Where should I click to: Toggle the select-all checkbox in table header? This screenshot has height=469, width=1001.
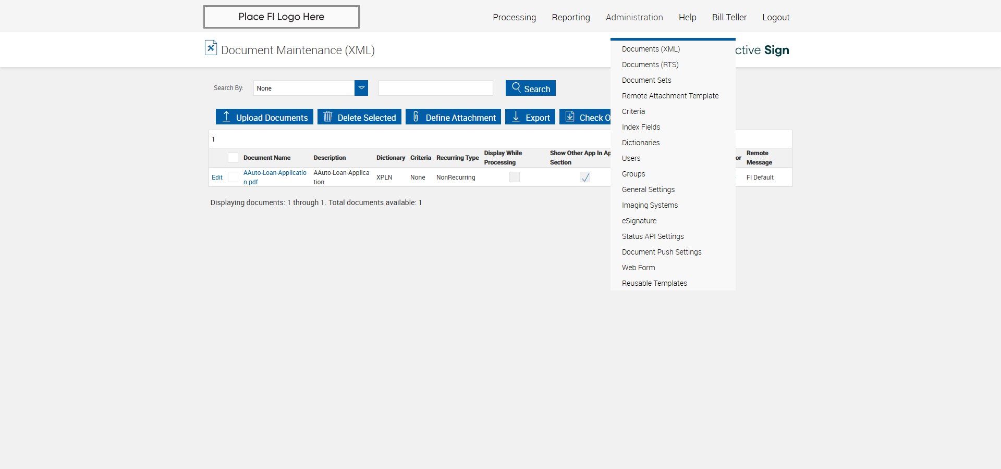[233, 158]
